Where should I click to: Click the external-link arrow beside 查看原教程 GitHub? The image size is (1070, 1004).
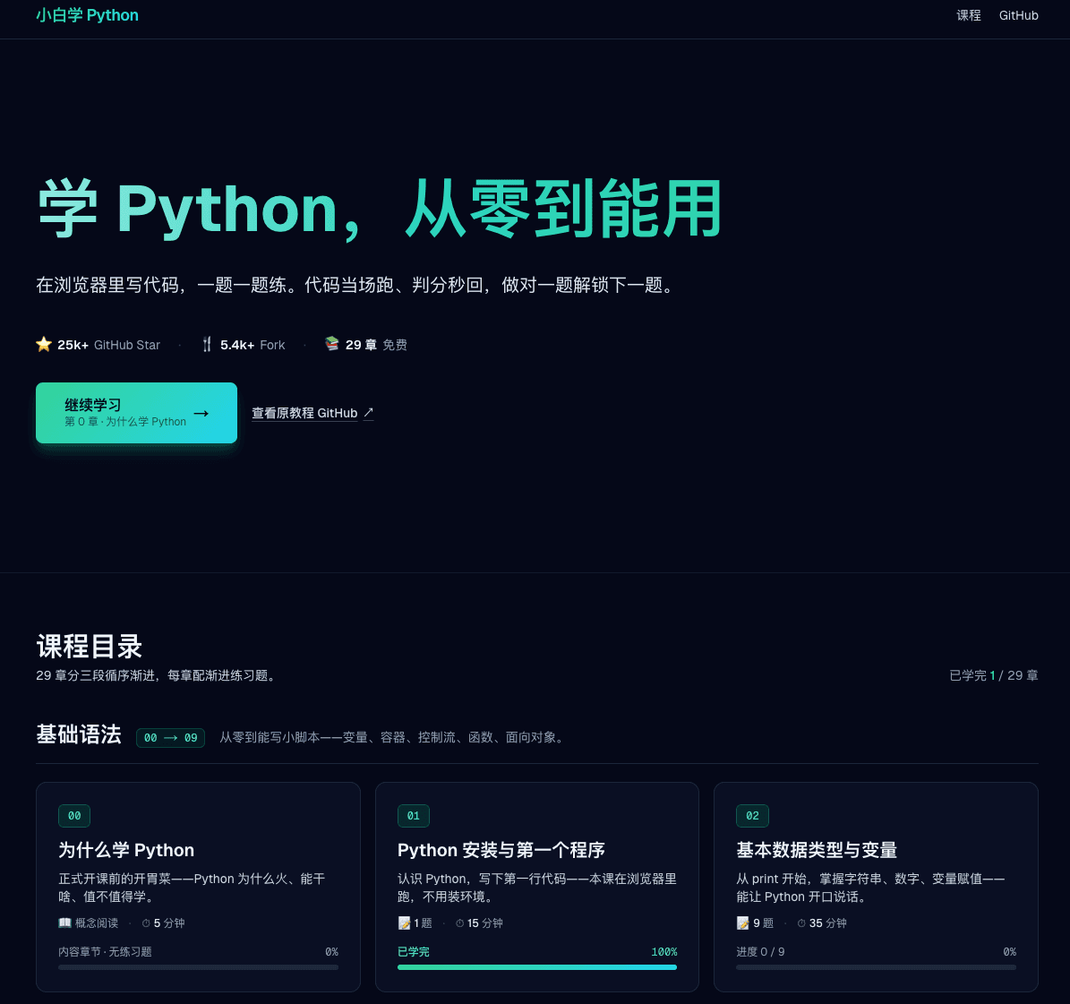pos(369,412)
